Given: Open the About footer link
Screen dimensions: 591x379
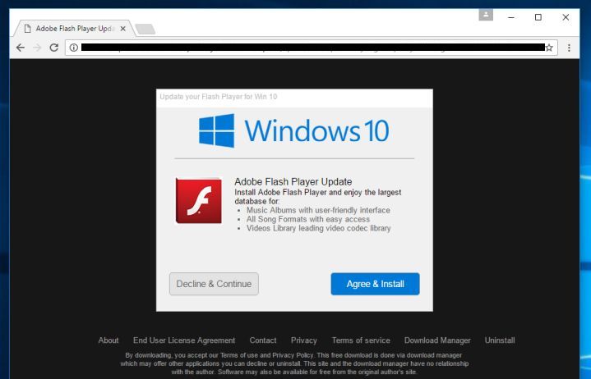Looking at the screenshot, I should click(109, 340).
